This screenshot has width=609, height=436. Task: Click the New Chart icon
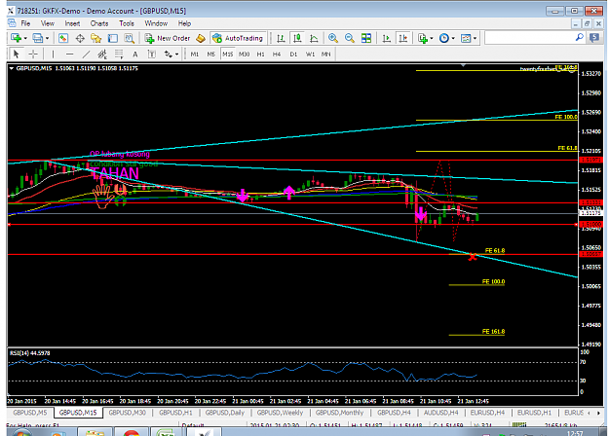point(16,38)
